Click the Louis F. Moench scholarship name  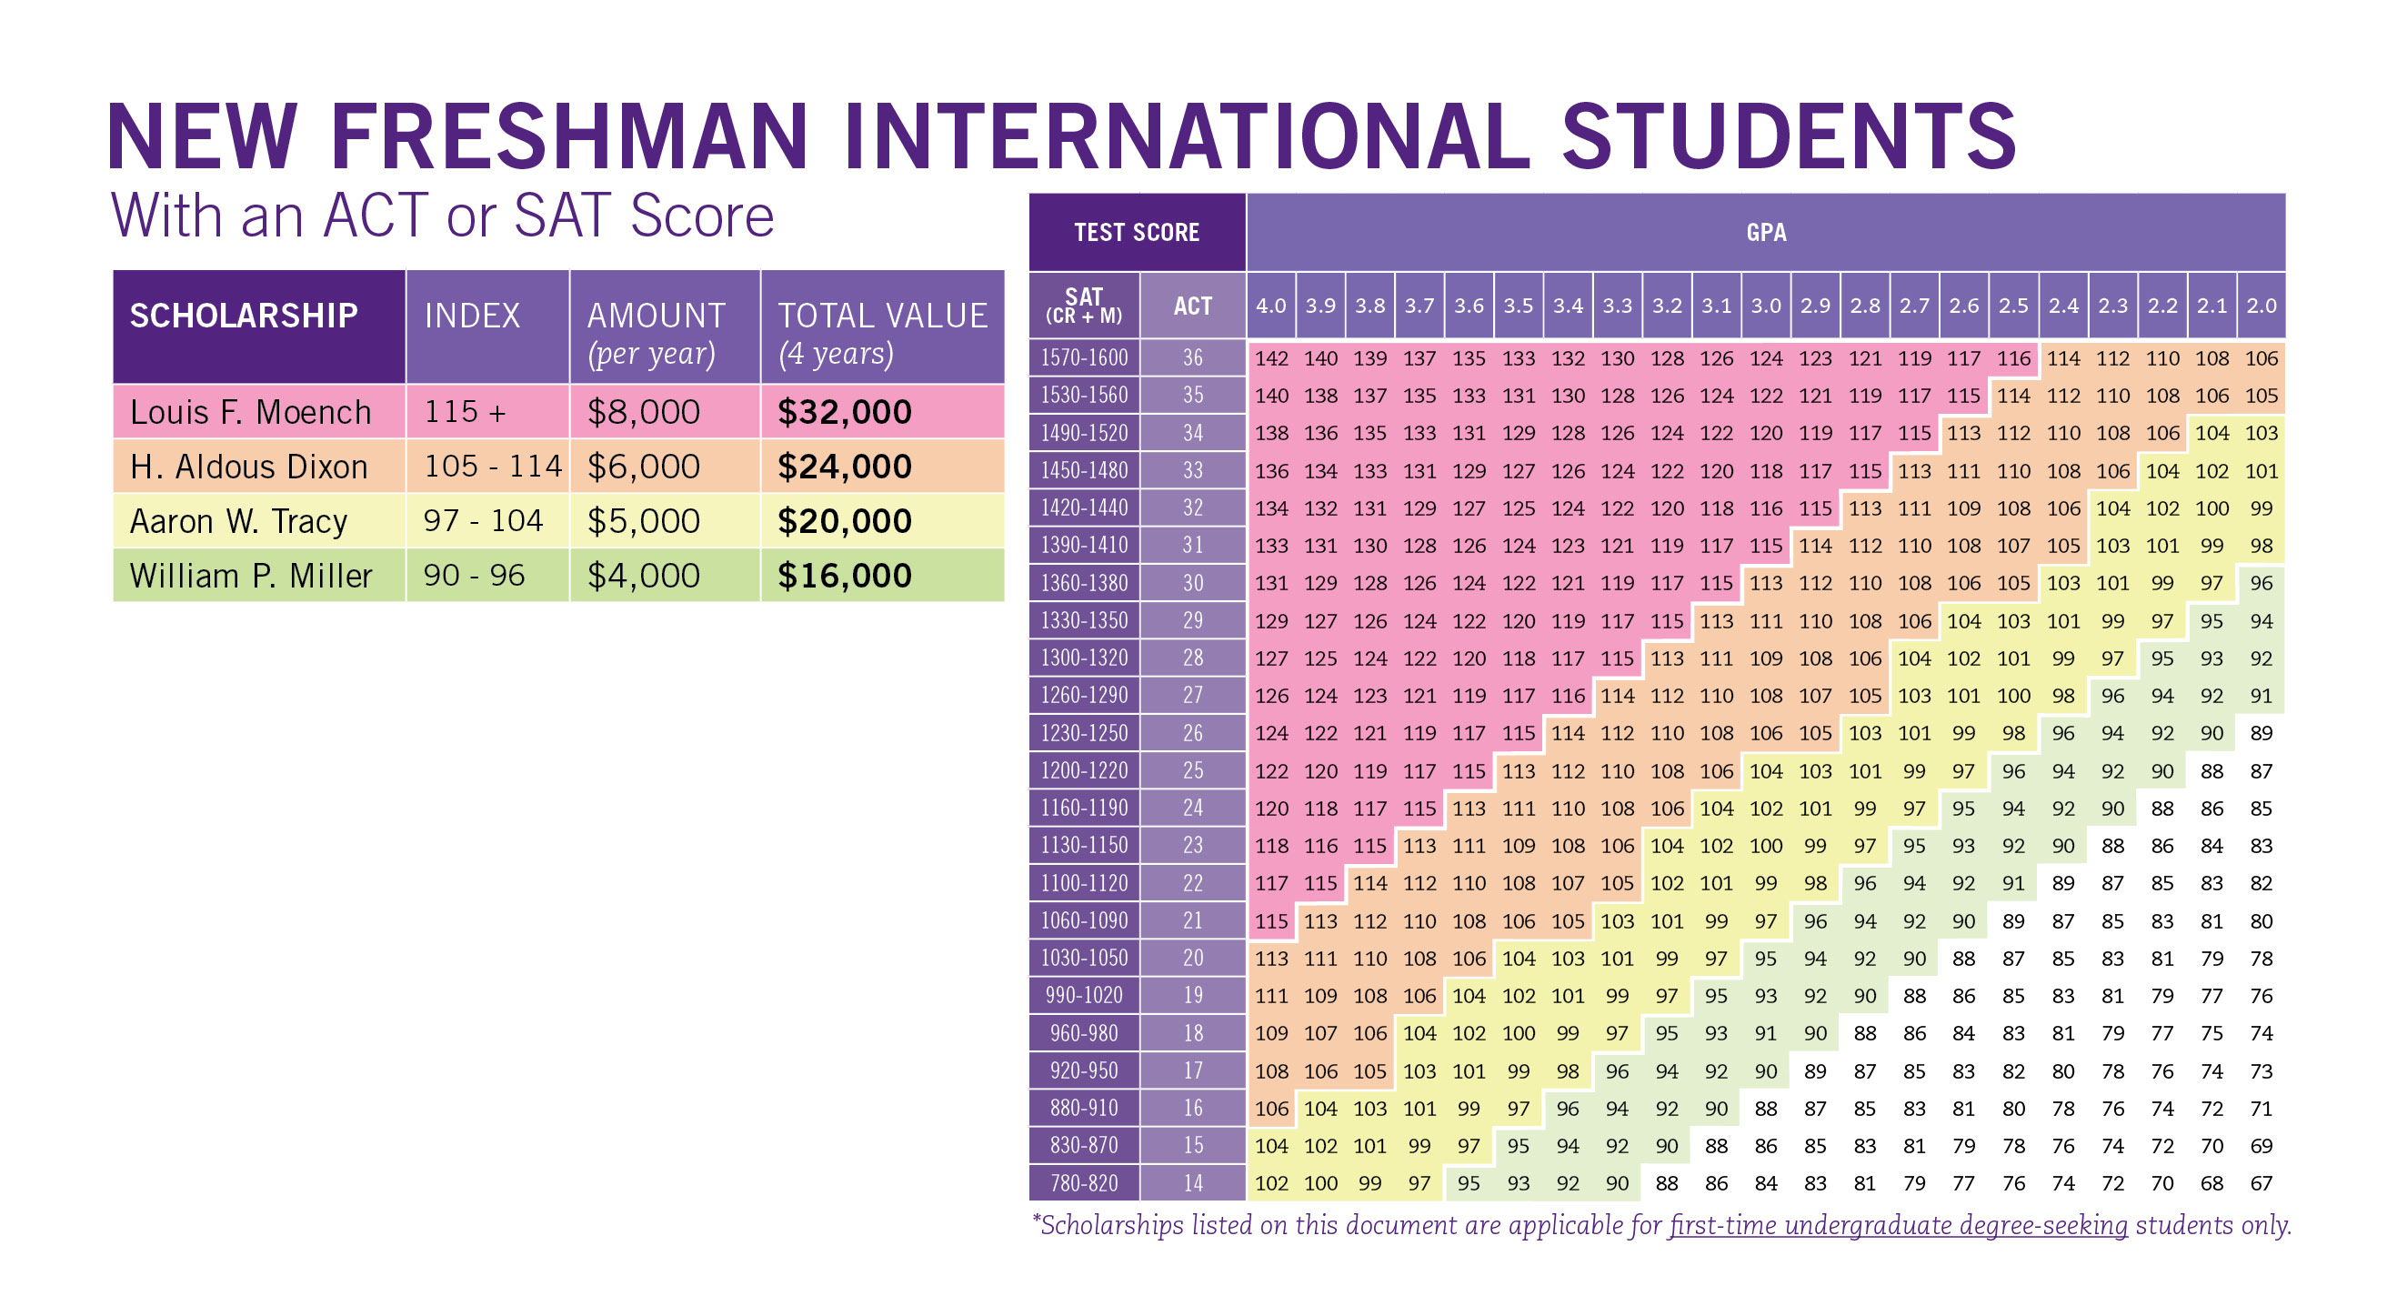tap(250, 412)
